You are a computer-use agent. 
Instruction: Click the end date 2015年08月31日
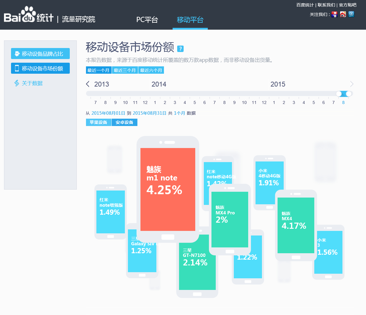click(x=149, y=113)
